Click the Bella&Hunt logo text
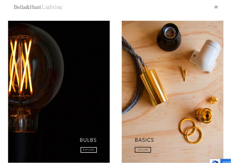Screen dimensions: 231x163 [27, 7]
